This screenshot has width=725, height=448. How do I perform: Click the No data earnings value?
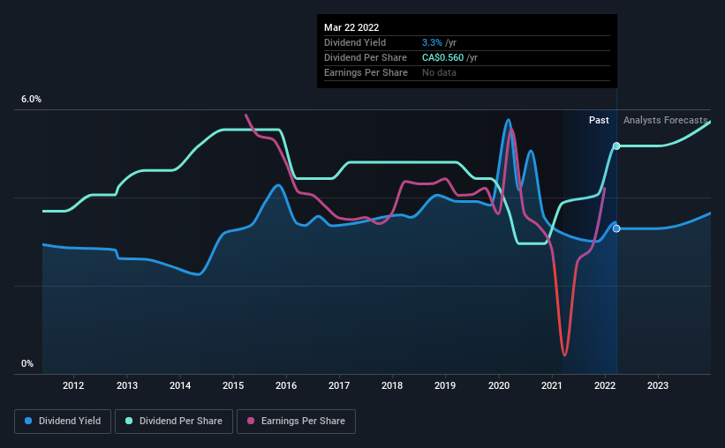[439, 72]
